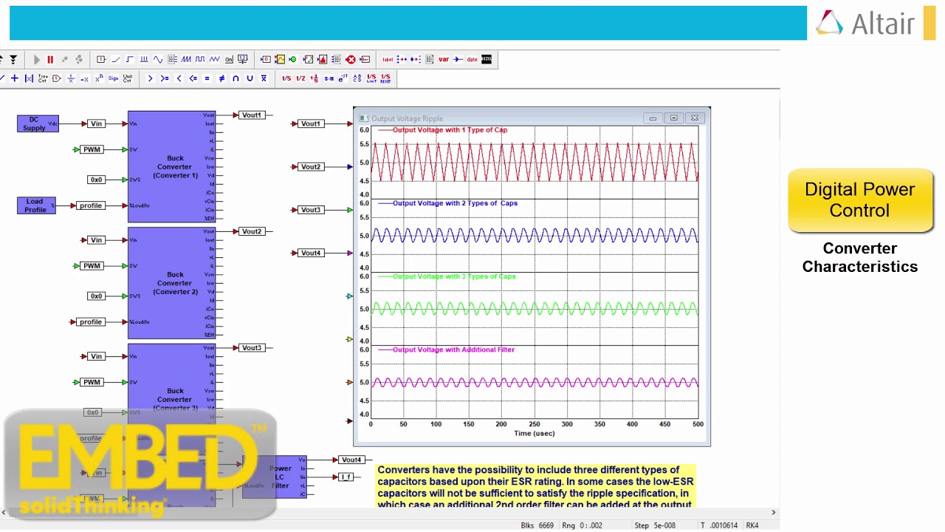Click the Vout4 variable feeding the plot
945x532 pixels.
[311, 253]
